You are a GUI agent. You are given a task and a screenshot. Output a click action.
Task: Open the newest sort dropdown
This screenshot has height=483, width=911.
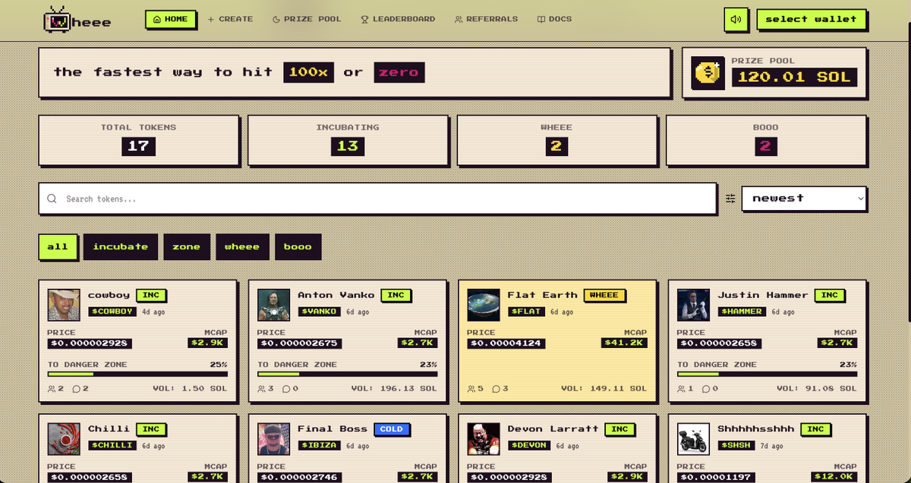pyautogui.click(x=805, y=199)
